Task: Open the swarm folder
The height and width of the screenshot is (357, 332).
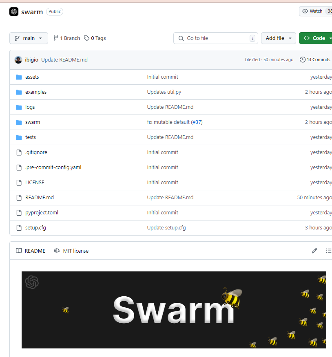Action: pos(33,122)
